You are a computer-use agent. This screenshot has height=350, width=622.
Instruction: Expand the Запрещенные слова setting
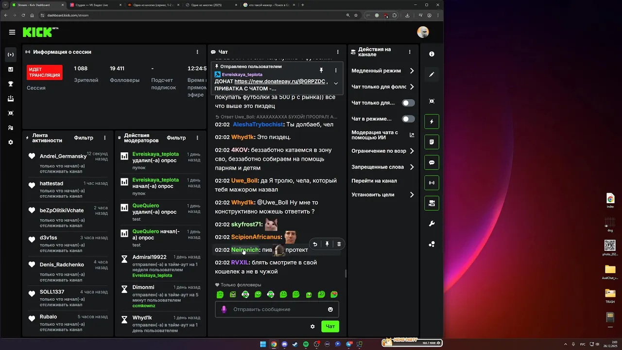click(412, 167)
